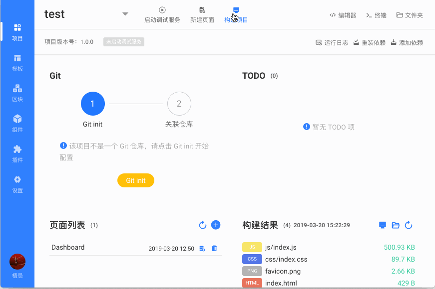Click the 500.93 KB file size

[x=399, y=247]
